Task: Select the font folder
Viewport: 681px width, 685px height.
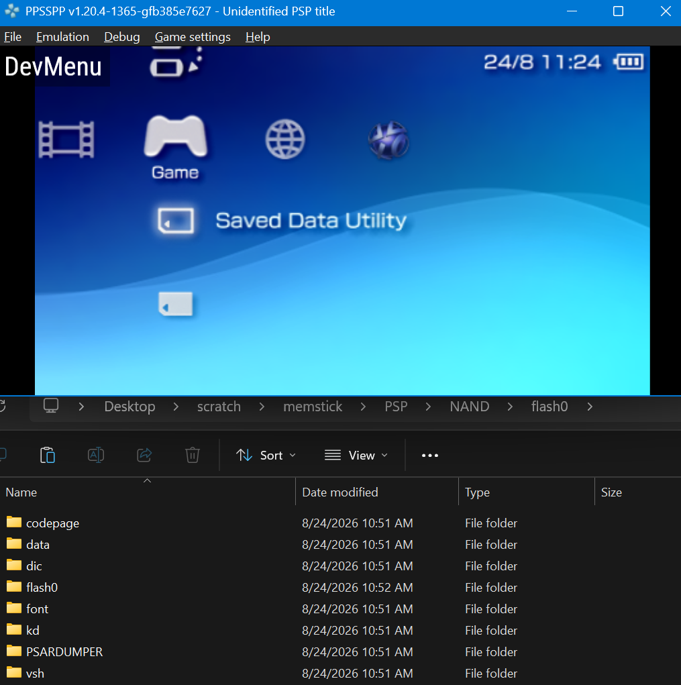Action: coord(340,609)
